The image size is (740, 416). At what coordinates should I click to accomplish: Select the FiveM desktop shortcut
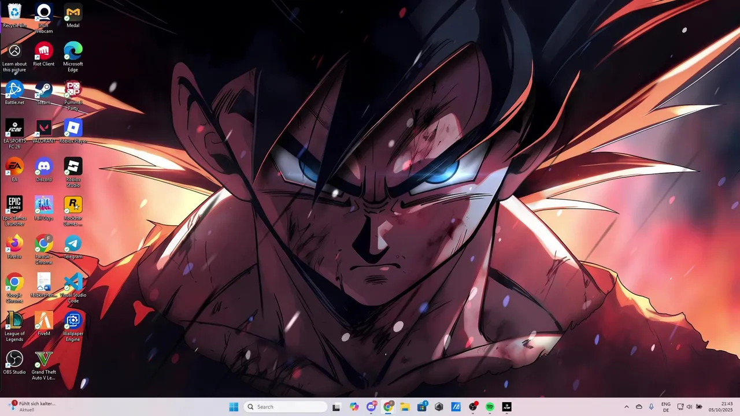pyautogui.click(x=43, y=324)
